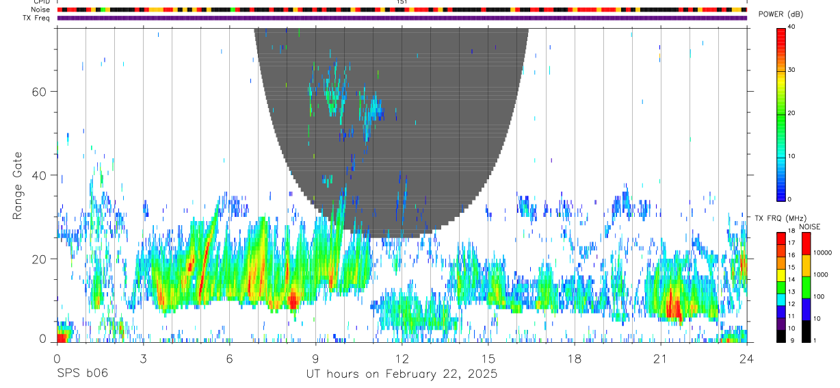Click the '21' hour tick label
This screenshot has height=388, width=840.
661,358
